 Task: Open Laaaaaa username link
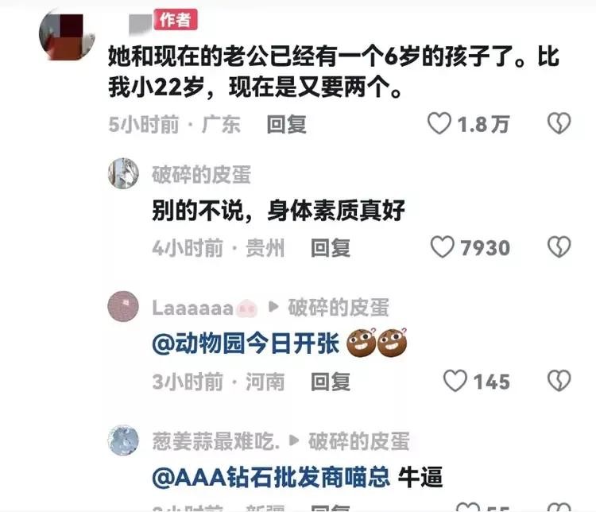coord(193,308)
